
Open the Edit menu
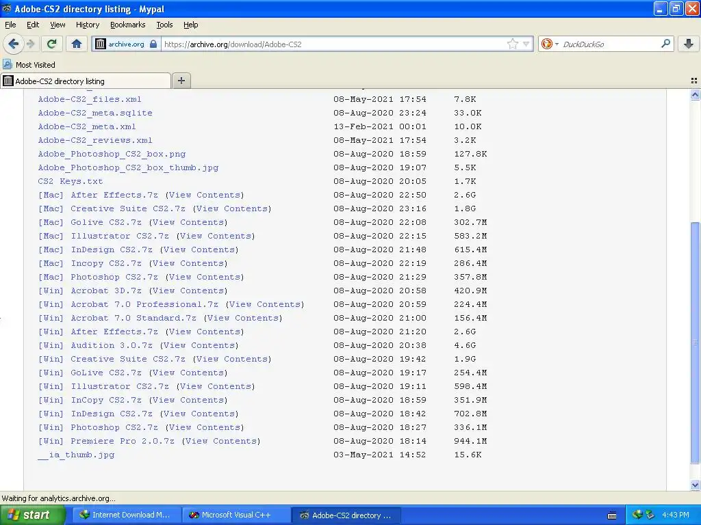(x=33, y=25)
